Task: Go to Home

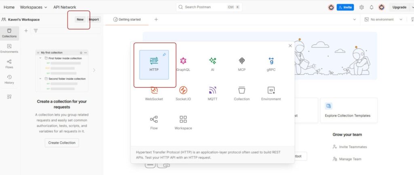Action: [x=9, y=7]
